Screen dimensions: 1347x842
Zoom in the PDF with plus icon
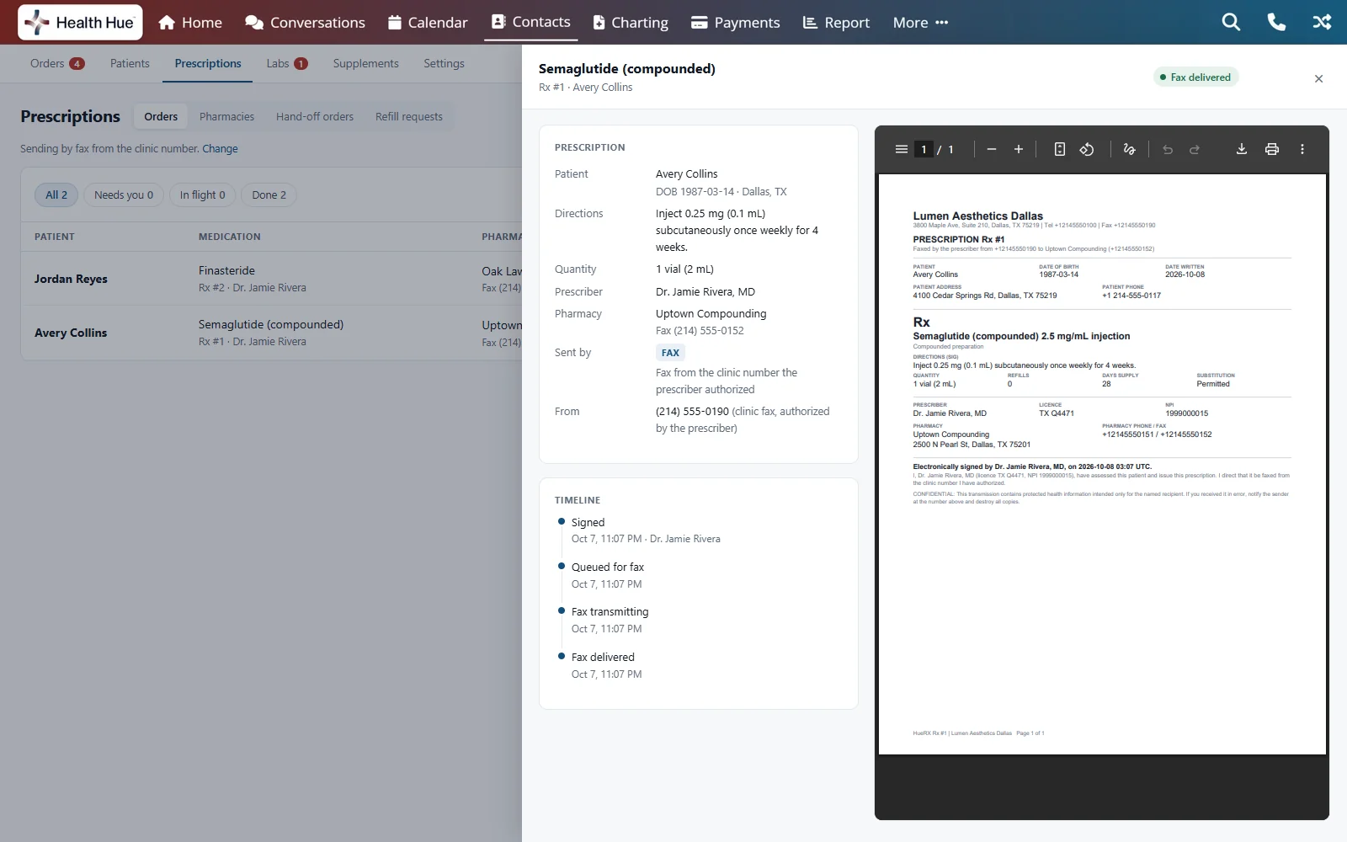1019,149
